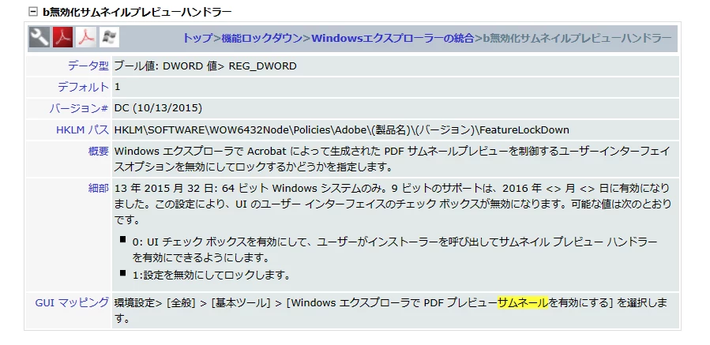
Task: Click the highlighted サムネール word
Action: click(523, 302)
